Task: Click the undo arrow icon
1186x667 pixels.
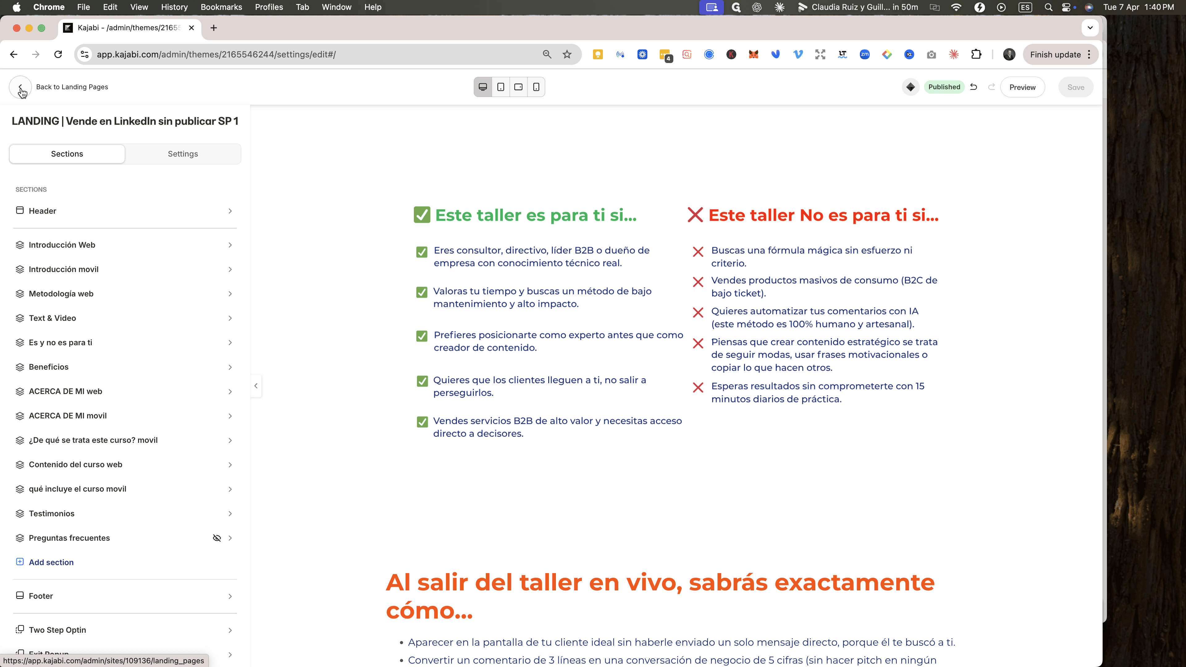Action: 973,87
